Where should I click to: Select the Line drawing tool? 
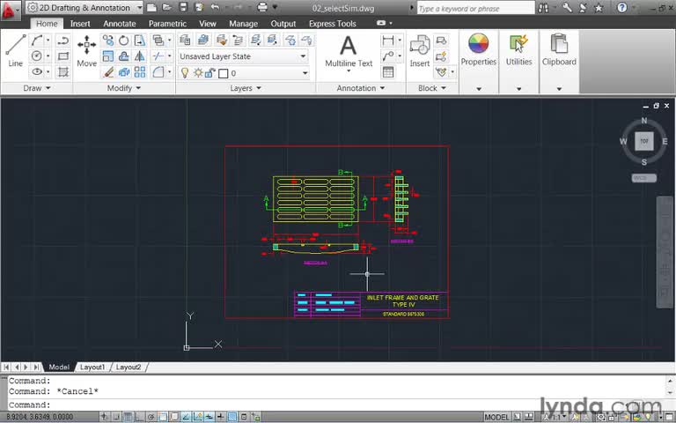15,50
